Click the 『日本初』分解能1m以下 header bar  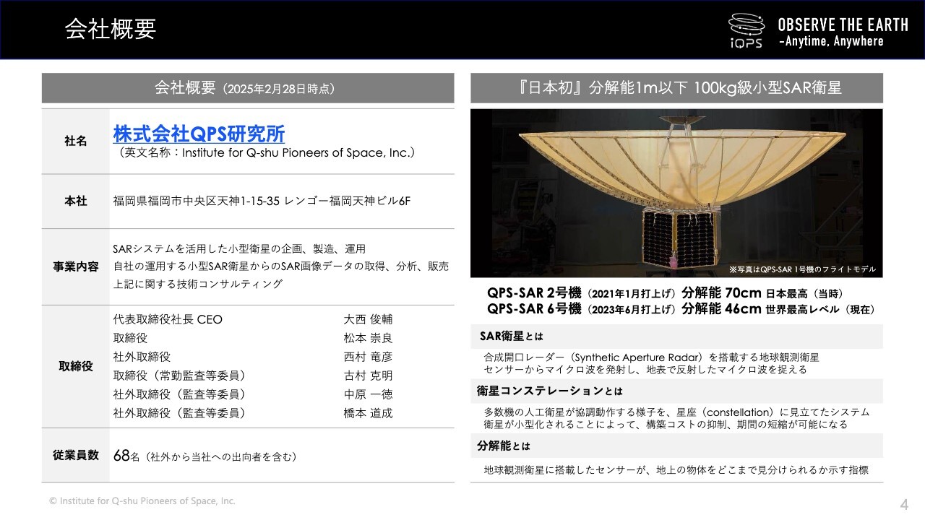[x=676, y=88]
